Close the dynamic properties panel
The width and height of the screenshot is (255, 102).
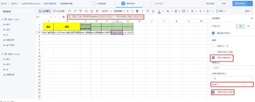click(252, 18)
